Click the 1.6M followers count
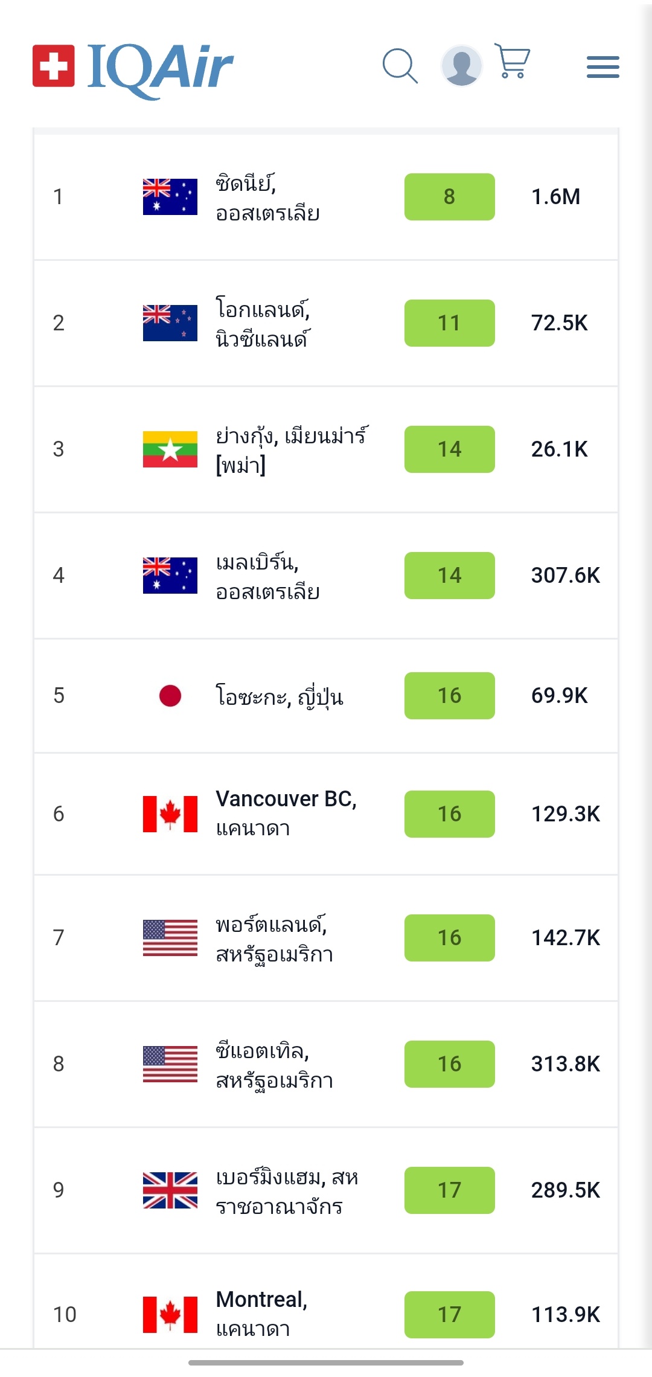Image resolution: width=652 pixels, height=1377 pixels. click(555, 197)
